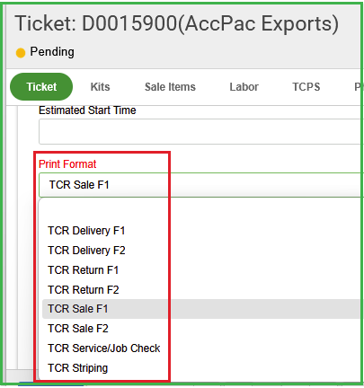364x388 pixels.
Task: Click the highlighted TCR Sale F1 option
Action: click(201, 309)
